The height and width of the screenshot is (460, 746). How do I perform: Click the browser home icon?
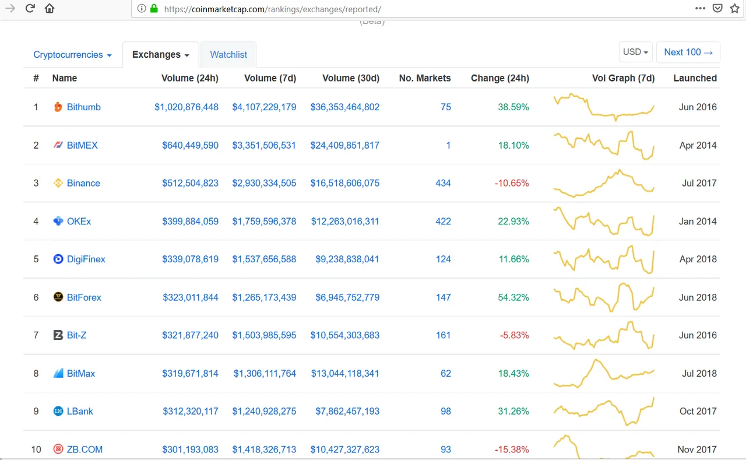[50, 8]
